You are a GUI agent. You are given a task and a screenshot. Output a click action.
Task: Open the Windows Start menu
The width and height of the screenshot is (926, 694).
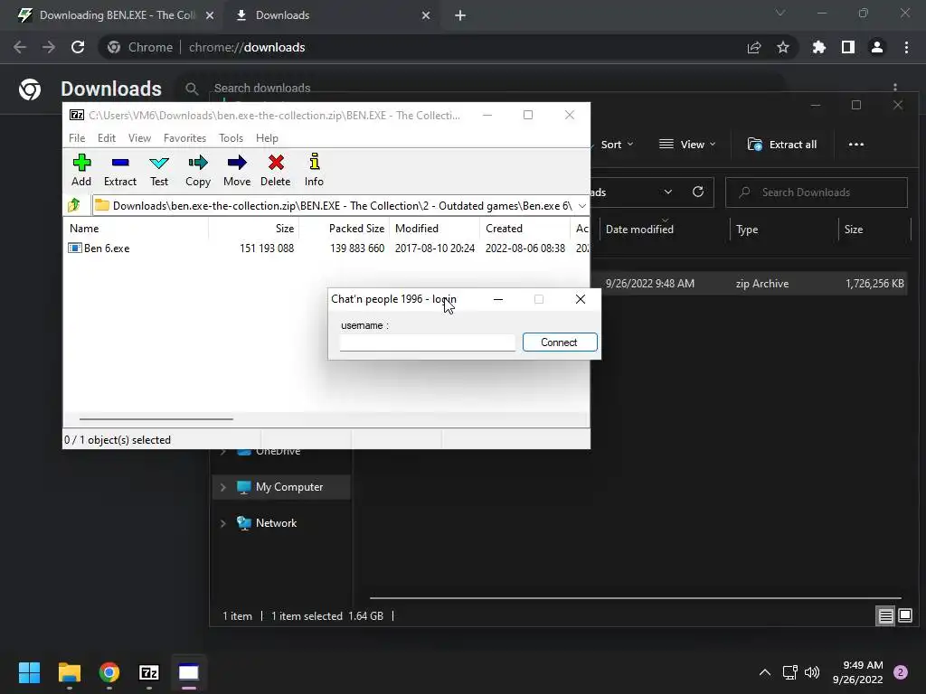pyautogui.click(x=29, y=672)
